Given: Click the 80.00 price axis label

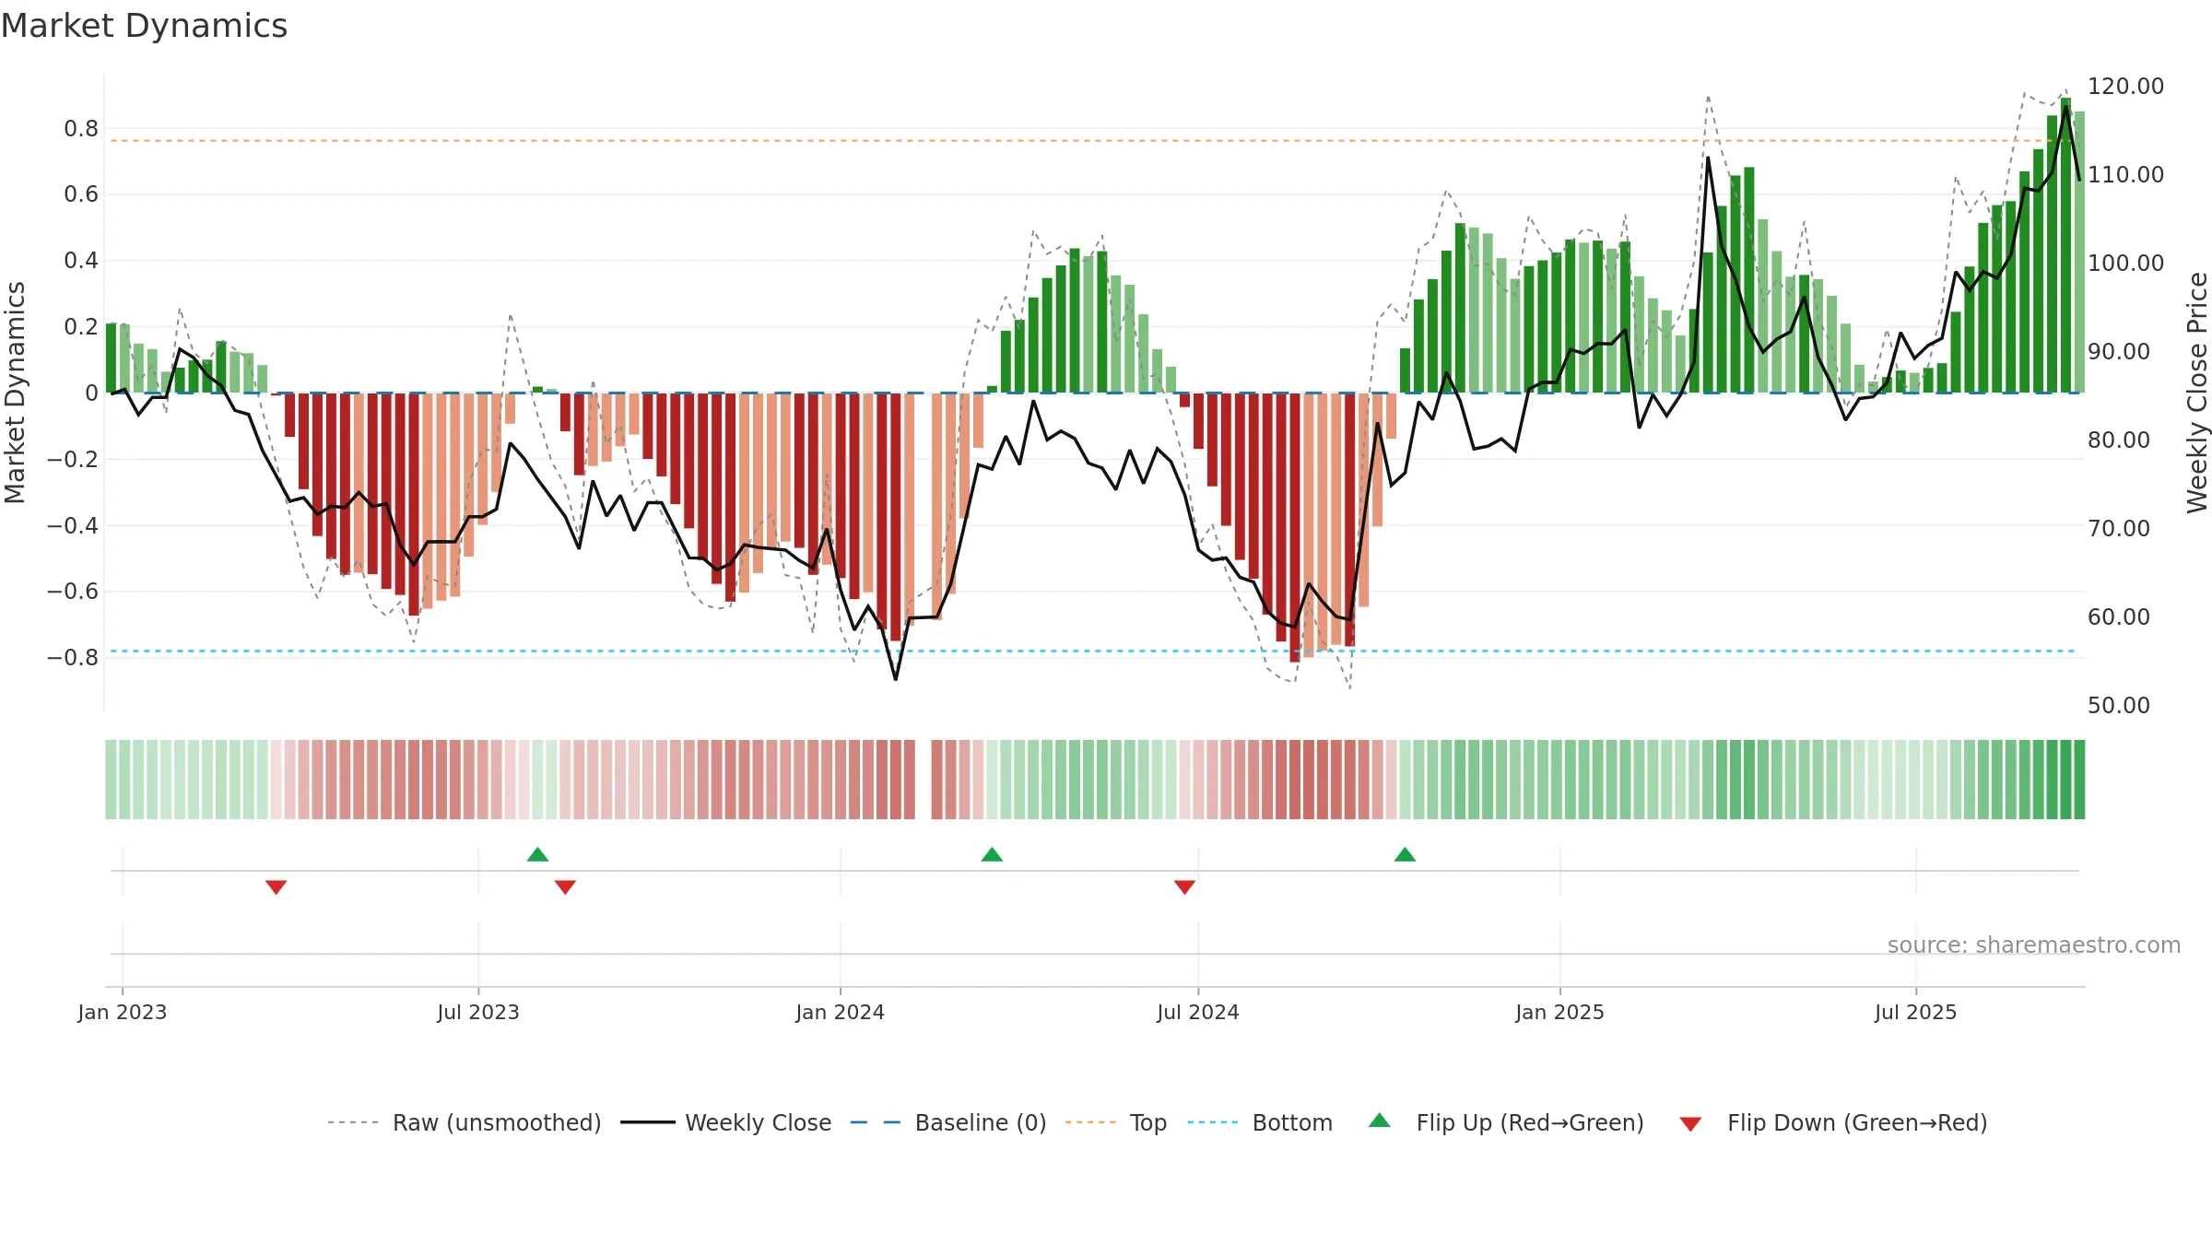Looking at the screenshot, I should tap(2119, 440).
